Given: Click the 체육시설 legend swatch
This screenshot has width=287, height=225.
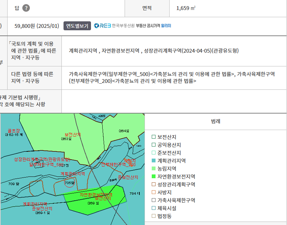Looking at the screenshot, I should tap(153, 208).
